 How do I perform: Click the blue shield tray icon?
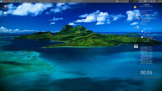141,1
